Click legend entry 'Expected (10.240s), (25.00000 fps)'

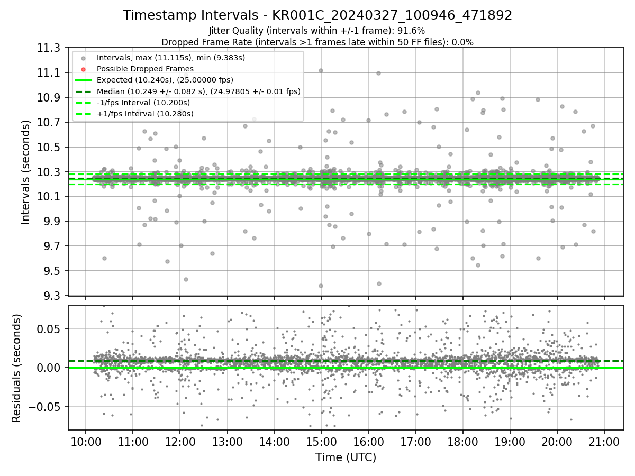point(166,80)
